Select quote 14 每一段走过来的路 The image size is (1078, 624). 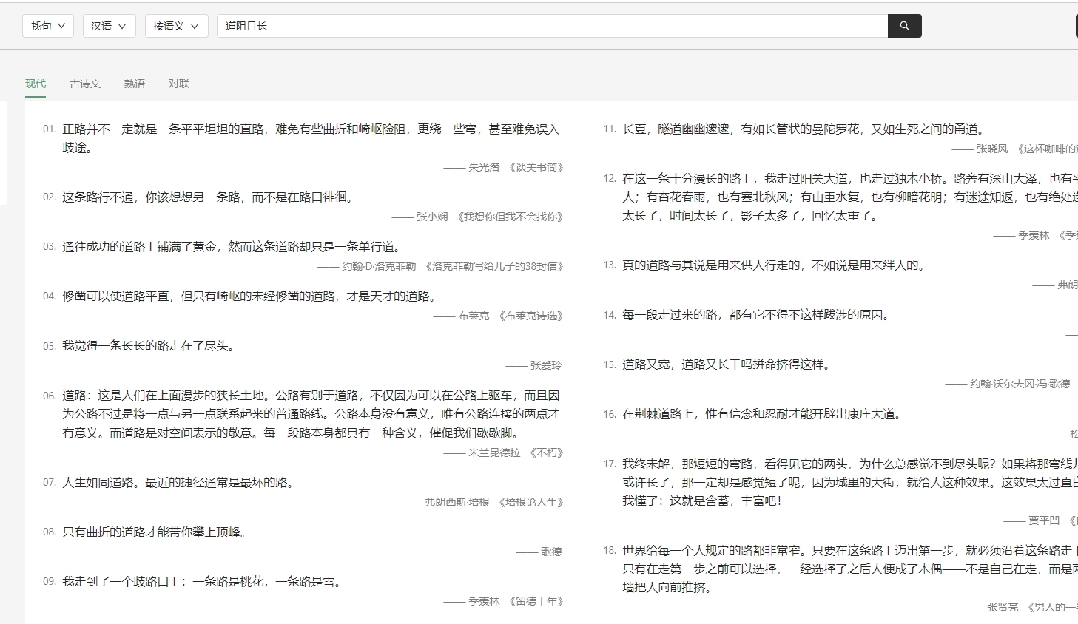pos(758,314)
